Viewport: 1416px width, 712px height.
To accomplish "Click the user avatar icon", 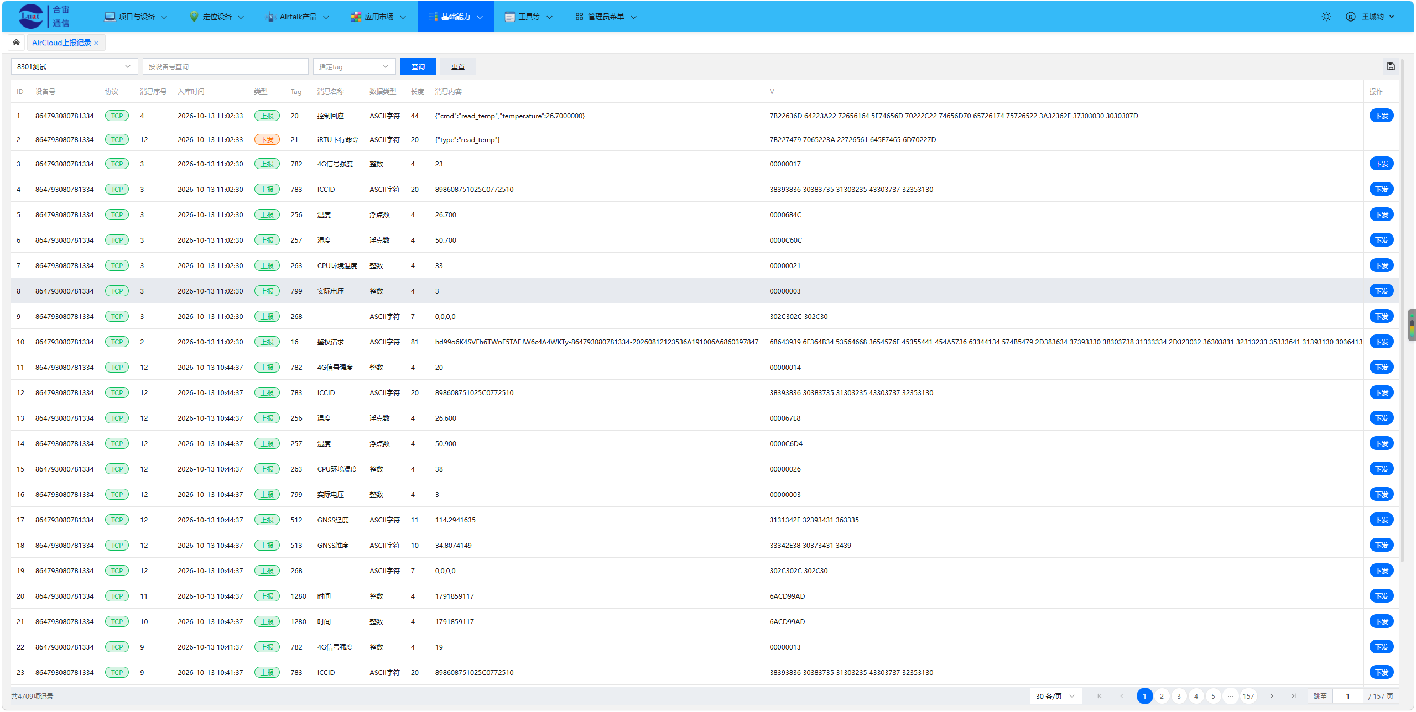I will point(1350,17).
